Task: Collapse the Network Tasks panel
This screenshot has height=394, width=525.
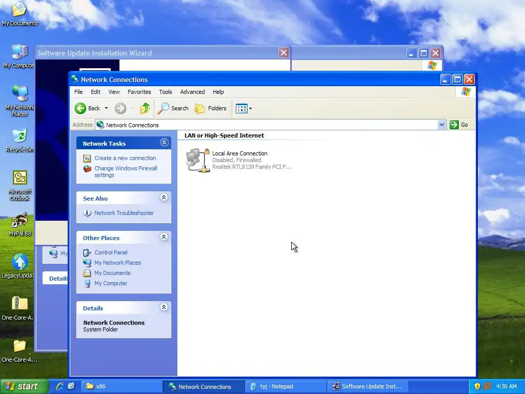Action: pyautogui.click(x=164, y=143)
